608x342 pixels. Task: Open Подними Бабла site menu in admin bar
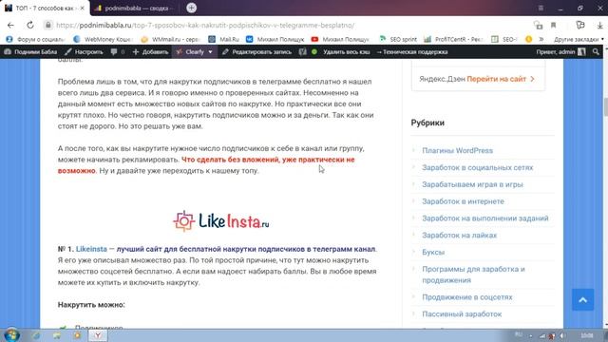[30, 51]
